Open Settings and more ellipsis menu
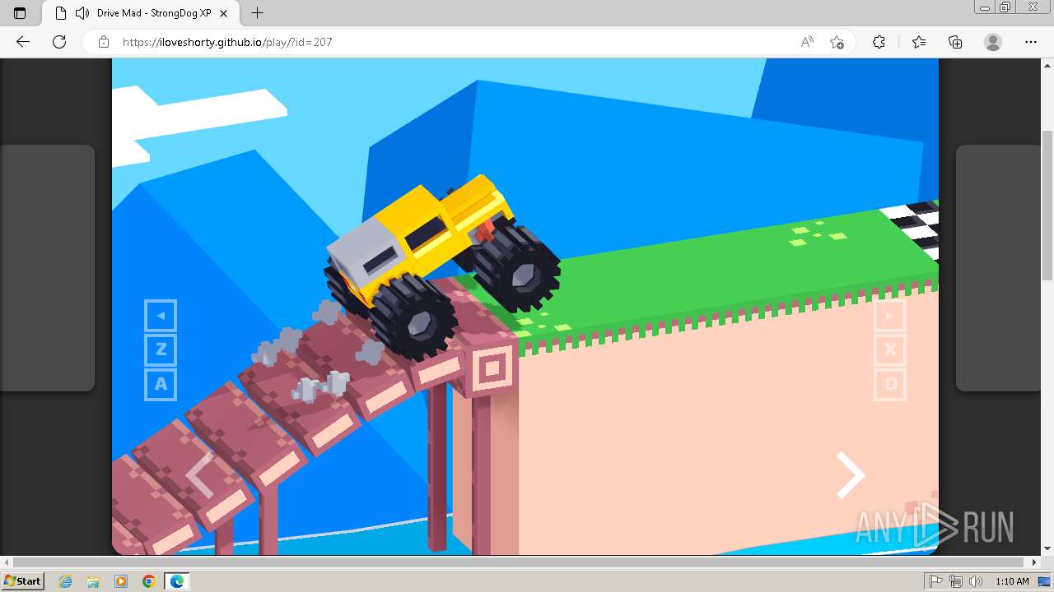The image size is (1054, 592). coord(1031,42)
